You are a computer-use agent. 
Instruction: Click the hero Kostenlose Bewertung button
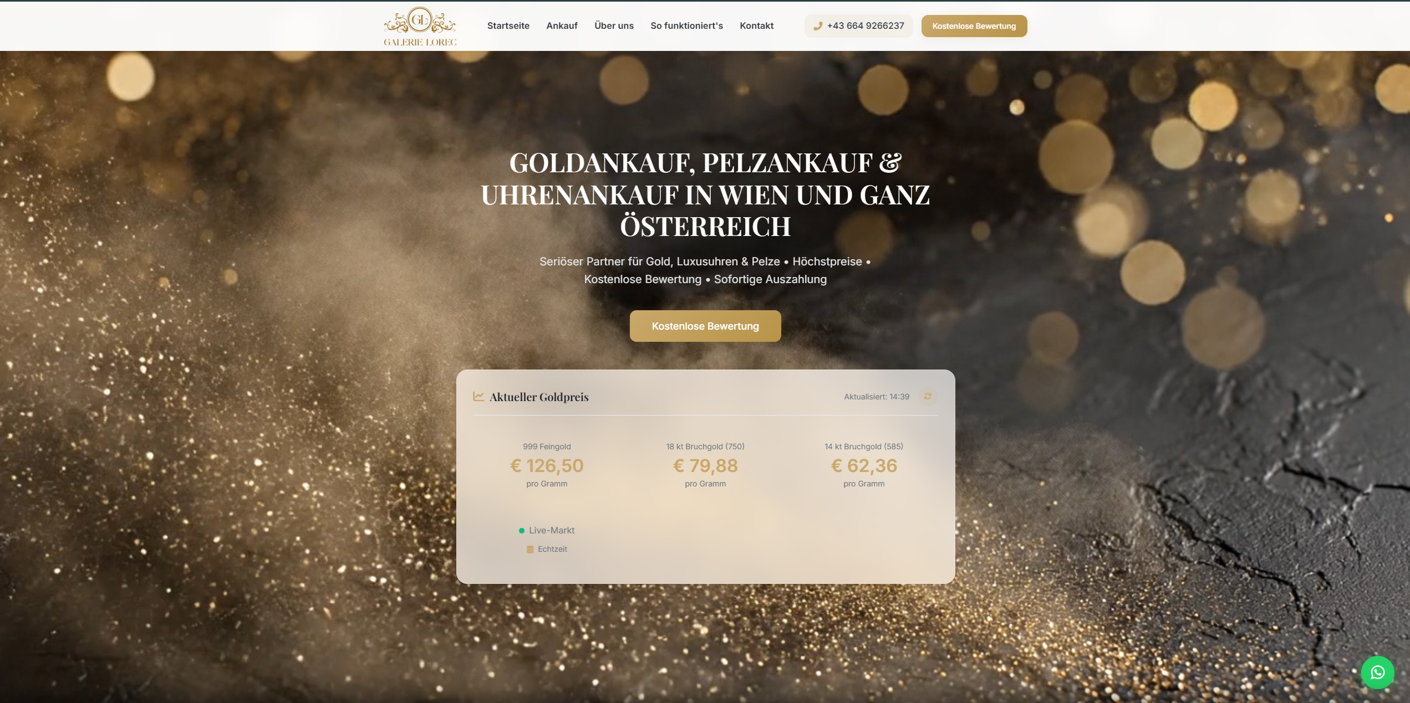(x=705, y=326)
